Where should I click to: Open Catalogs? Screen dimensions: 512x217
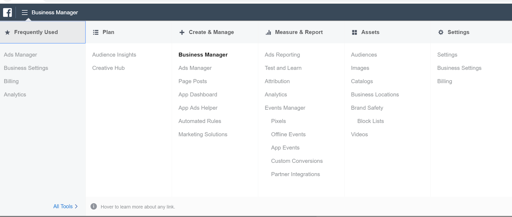point(362,81)
